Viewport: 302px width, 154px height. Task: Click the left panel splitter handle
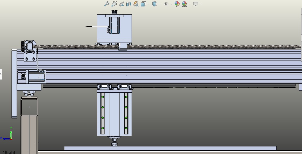1,74
